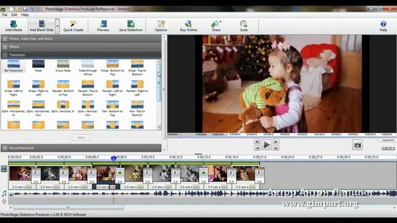Pick Fan - Bottom to Top transition
The height and width of the screenshot is (223, 397).
[112, 108]
